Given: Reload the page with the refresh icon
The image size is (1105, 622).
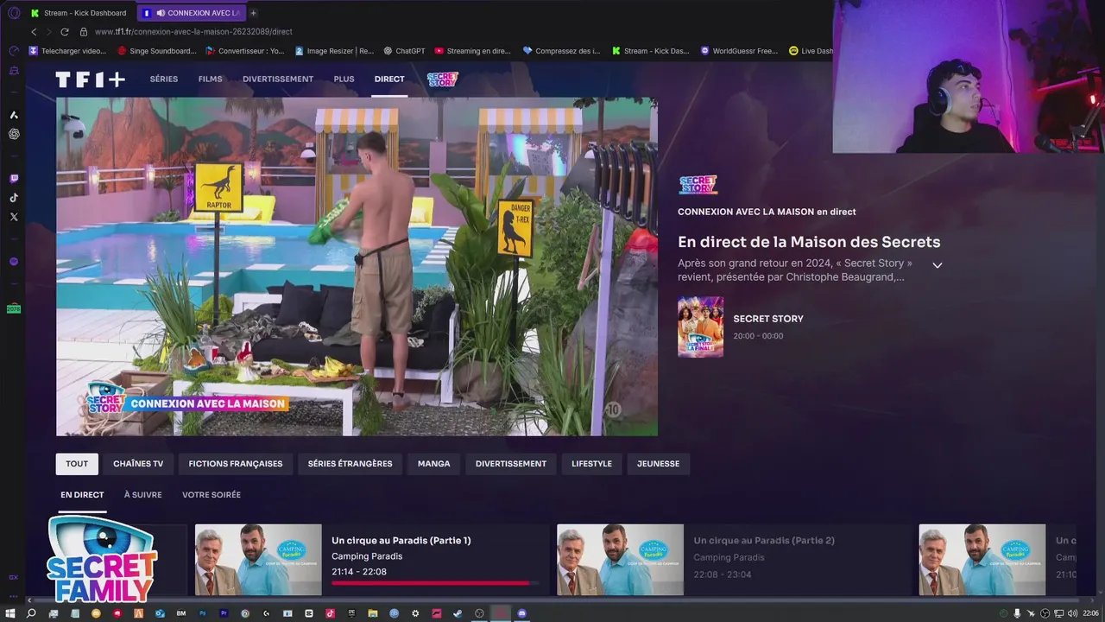Looking at the screenshot, I should pyautogui.click(x=65, y=31).
